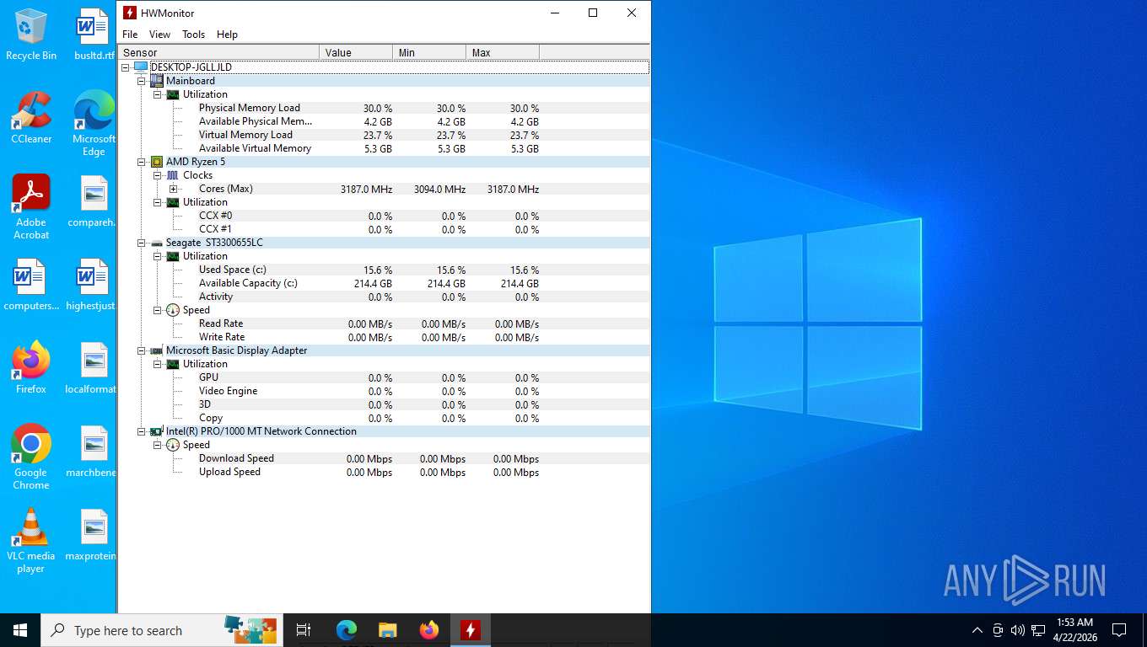Open File Explorer from the taskbar
This screenshot has width=1147, height=647.
point(388,630)
